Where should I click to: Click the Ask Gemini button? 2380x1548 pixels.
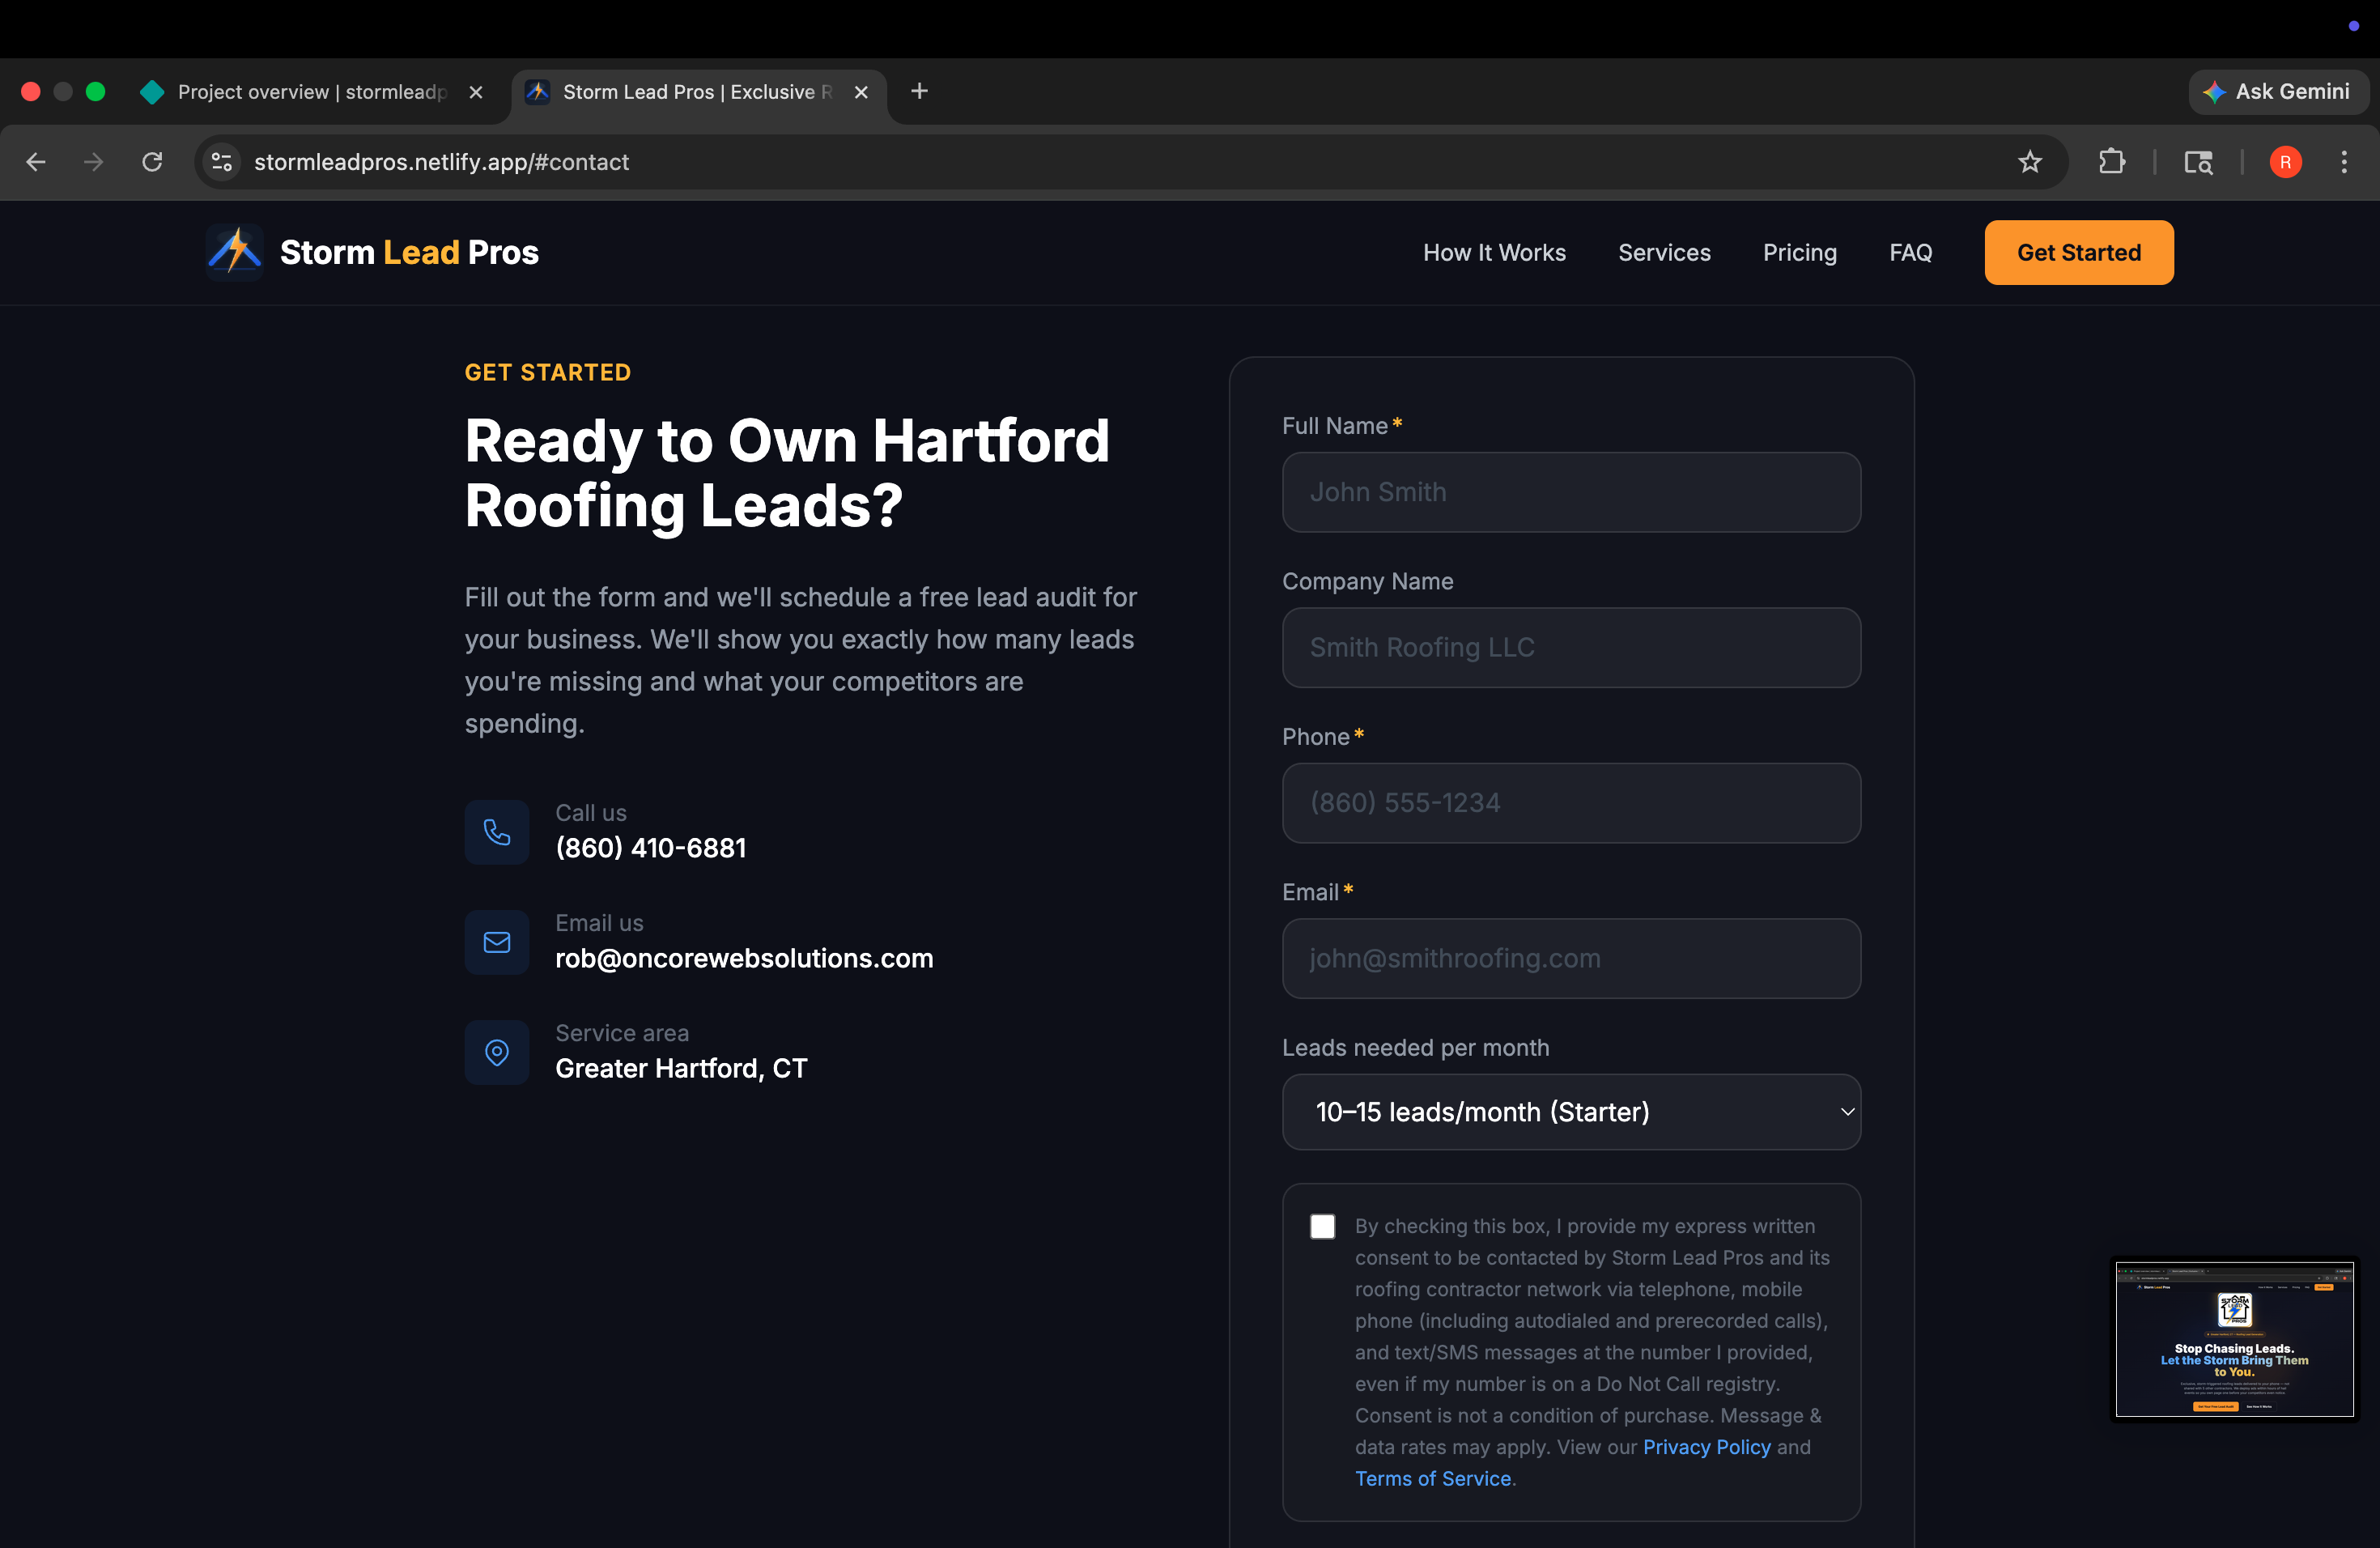(x=2277, y=92)
